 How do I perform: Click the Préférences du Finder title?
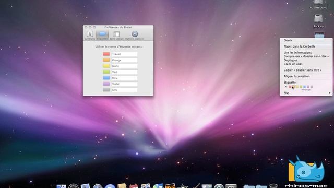[x=118, y=27]
